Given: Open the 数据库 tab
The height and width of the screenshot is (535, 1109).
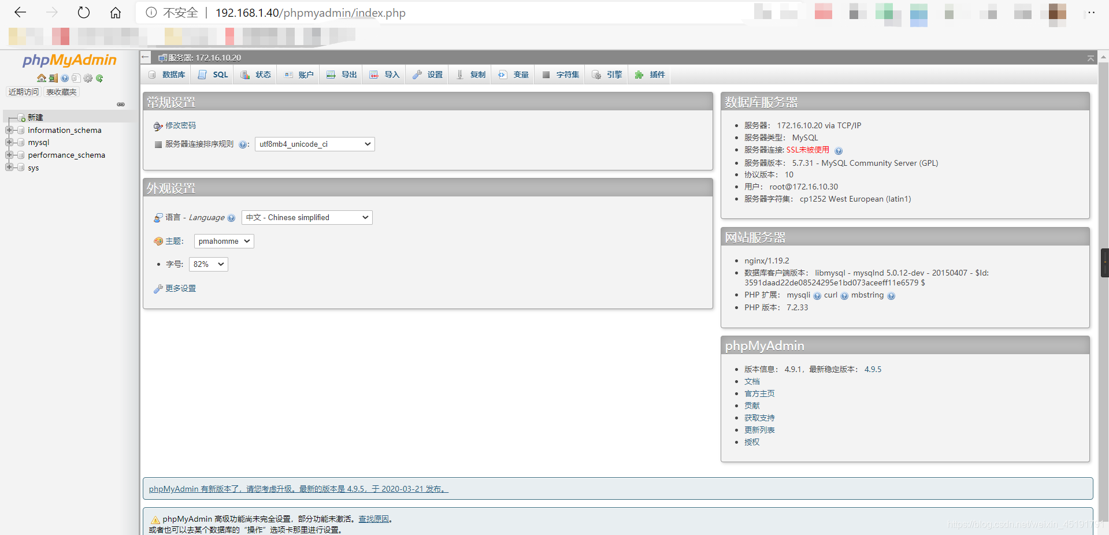Looking at the screenshot, I should pyautogui.click(x=167, y=75).
